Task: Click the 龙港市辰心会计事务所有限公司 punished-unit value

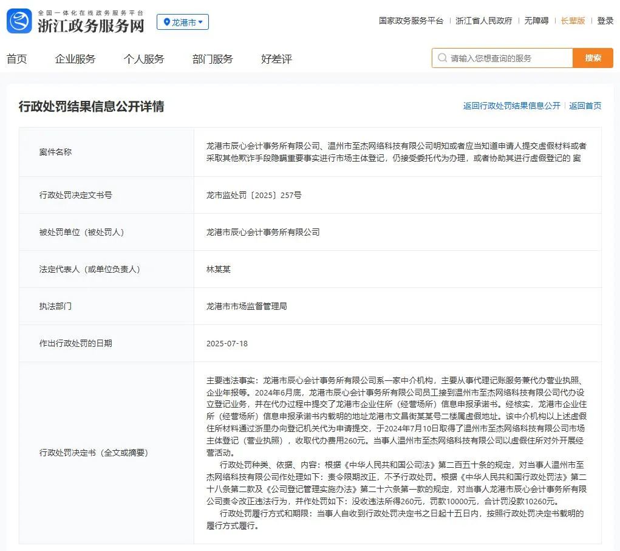Action: tap(263, 232)
